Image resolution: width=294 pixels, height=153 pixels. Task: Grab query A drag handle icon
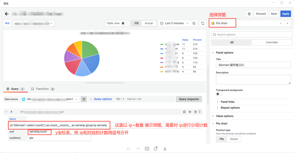point(200,112)
